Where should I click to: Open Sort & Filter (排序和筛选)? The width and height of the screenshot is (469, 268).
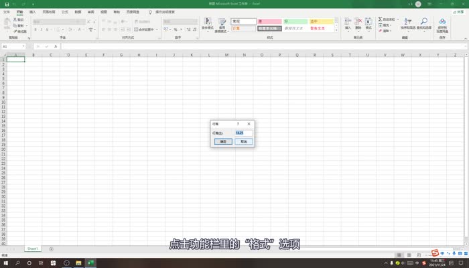click(x=408, y=23)
